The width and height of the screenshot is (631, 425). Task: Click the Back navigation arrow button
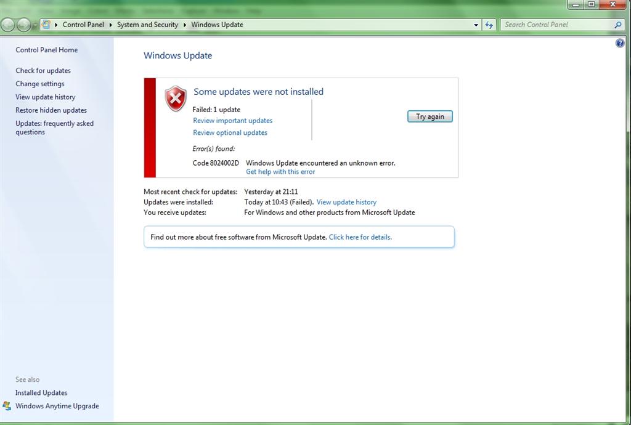click(7, 25)
